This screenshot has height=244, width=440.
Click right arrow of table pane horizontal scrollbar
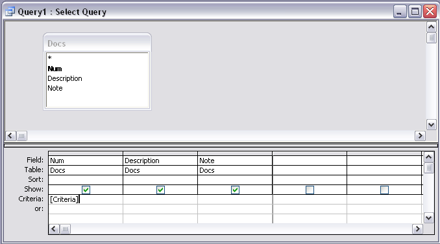coord(420,136)
